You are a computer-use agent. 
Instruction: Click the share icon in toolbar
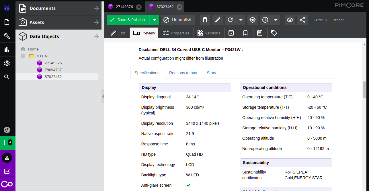302,20
